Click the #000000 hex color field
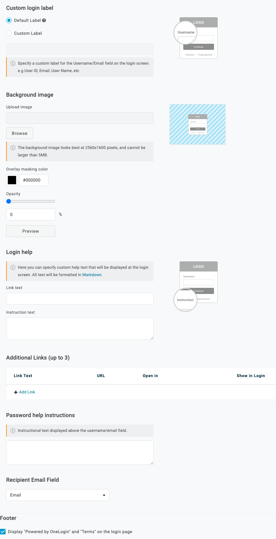This screenshot has width=276, height=539. (x=34, y=180)
